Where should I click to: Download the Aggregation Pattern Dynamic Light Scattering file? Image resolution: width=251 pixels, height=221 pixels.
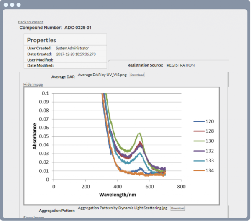(x=177, y=208)
